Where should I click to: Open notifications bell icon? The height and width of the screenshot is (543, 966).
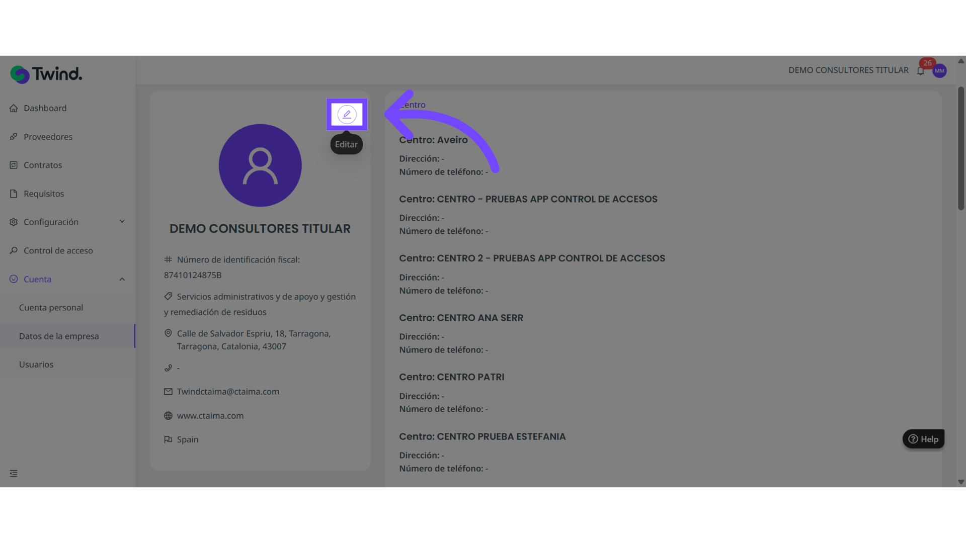pyautogui.click(x=920, y=71)
